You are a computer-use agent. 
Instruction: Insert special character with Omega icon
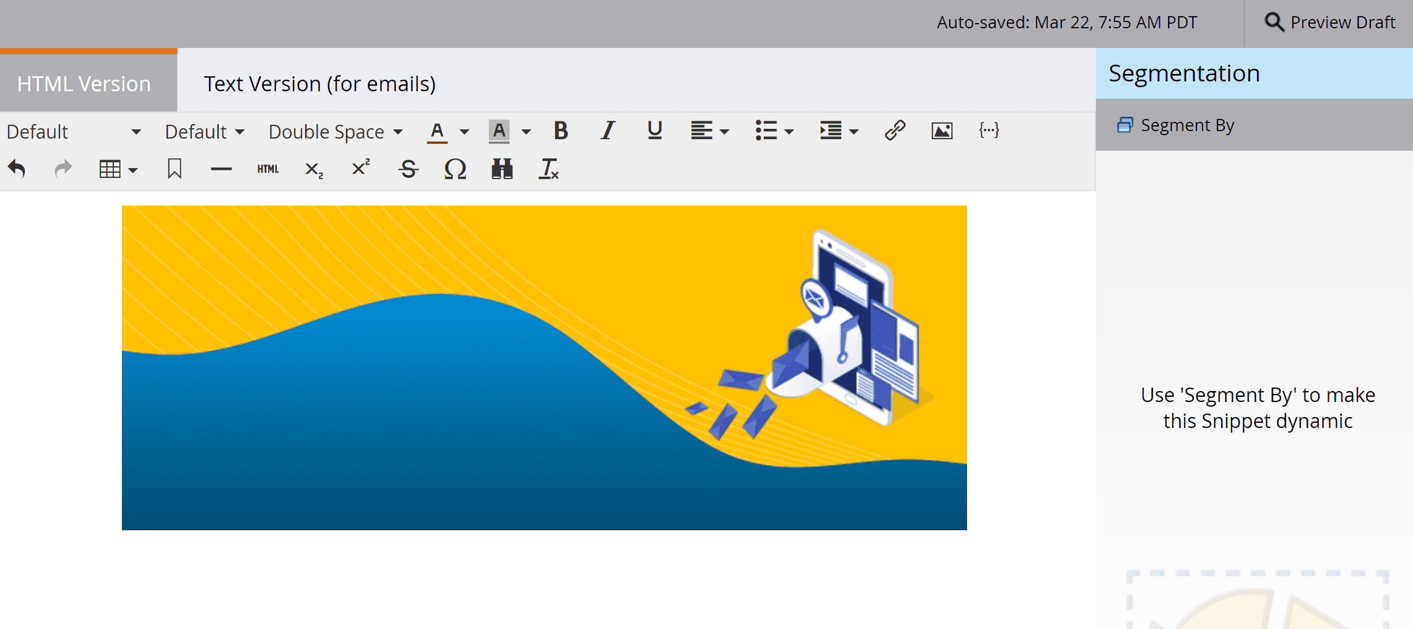pyautogui.click(x=455, y=169)
